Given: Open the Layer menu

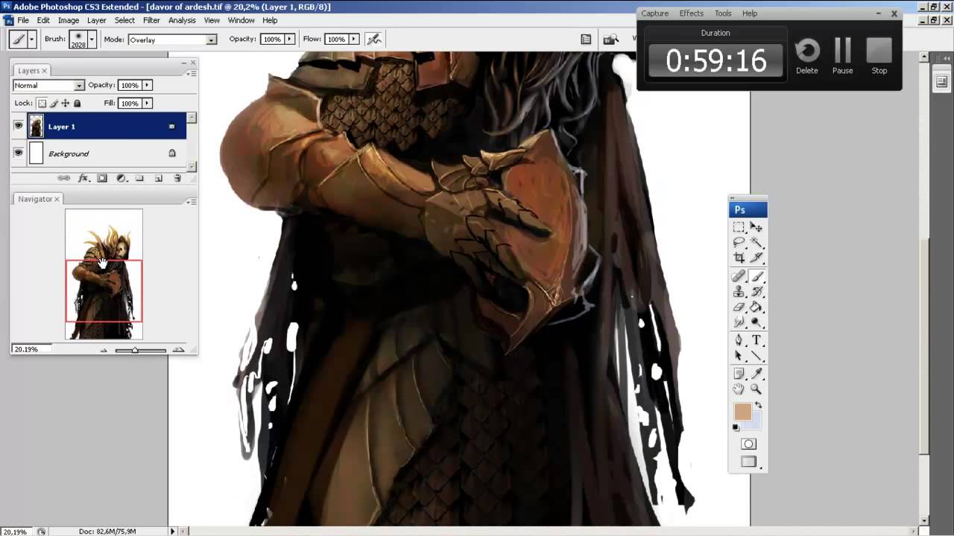Looking at the screenshot, I should point(97,20).
